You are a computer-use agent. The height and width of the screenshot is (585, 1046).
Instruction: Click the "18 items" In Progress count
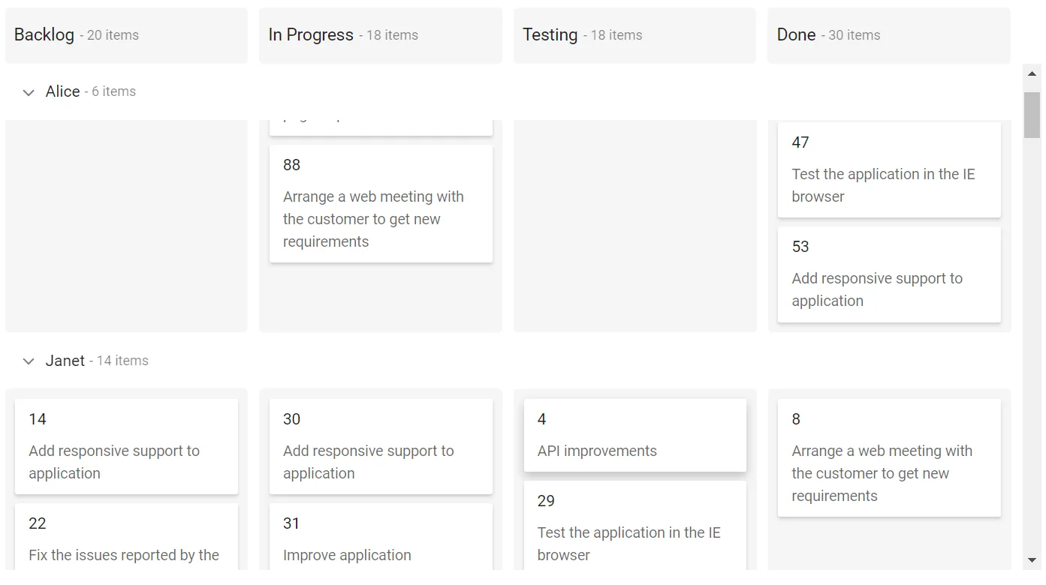click(x=392, y=35)
